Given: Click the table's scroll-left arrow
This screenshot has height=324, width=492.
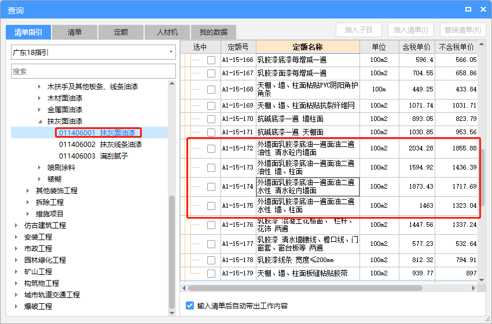Looking at the screenshot, I should click(184, 288).
